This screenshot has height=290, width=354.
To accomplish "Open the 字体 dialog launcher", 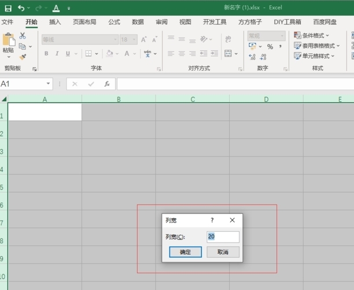I will [159, 69].
